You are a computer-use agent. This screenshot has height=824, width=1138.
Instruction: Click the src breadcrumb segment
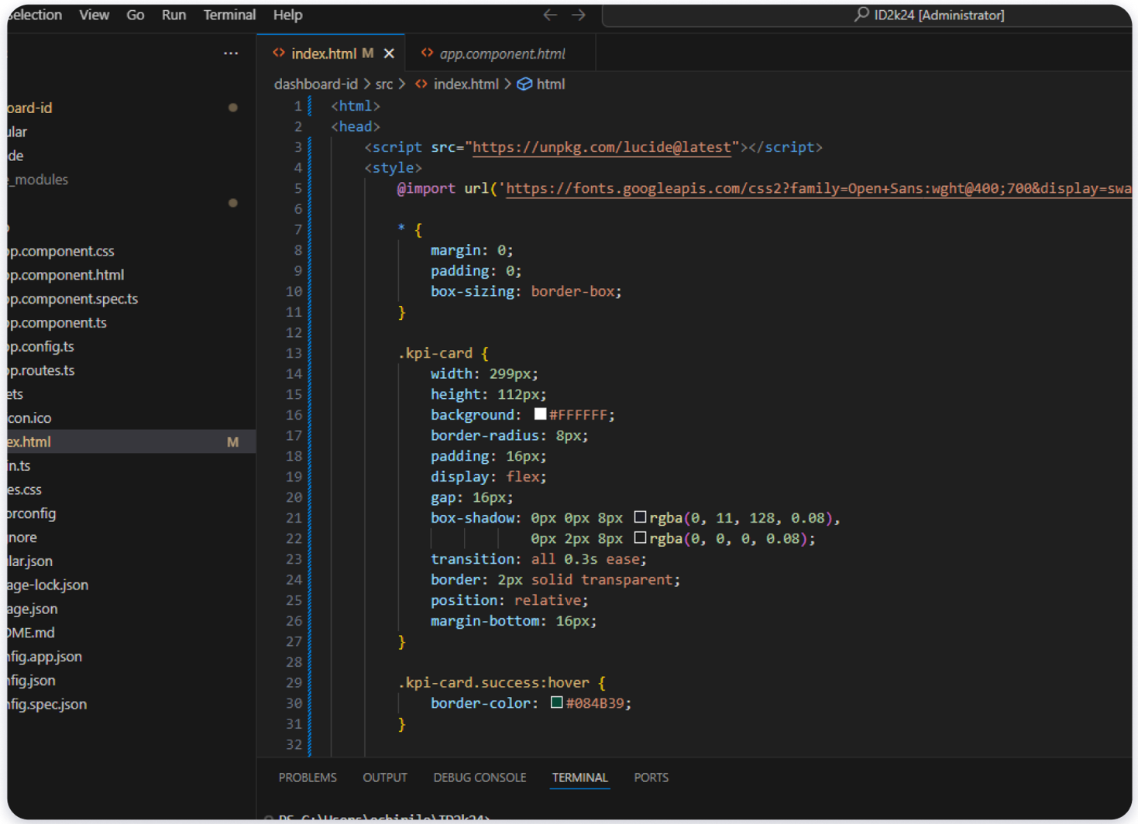point(384,84)
